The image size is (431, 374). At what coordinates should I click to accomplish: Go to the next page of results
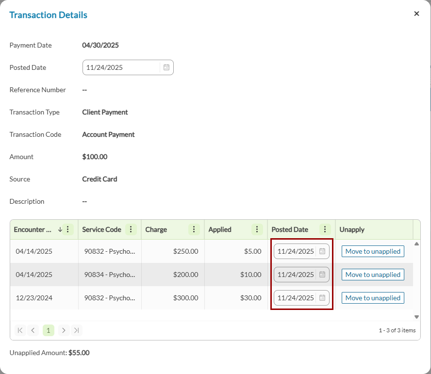(x=63, y=330)
